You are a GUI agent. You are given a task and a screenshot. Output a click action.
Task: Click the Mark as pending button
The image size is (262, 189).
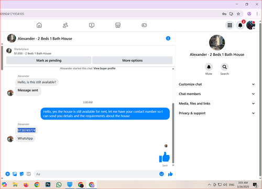click(x=49, y=61)
